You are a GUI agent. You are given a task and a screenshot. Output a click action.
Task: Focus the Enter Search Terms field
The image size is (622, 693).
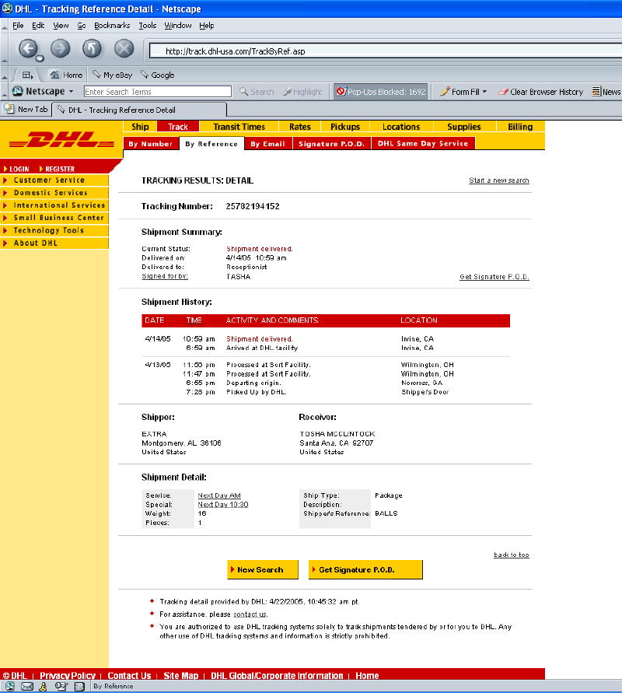tap(158, 92)
